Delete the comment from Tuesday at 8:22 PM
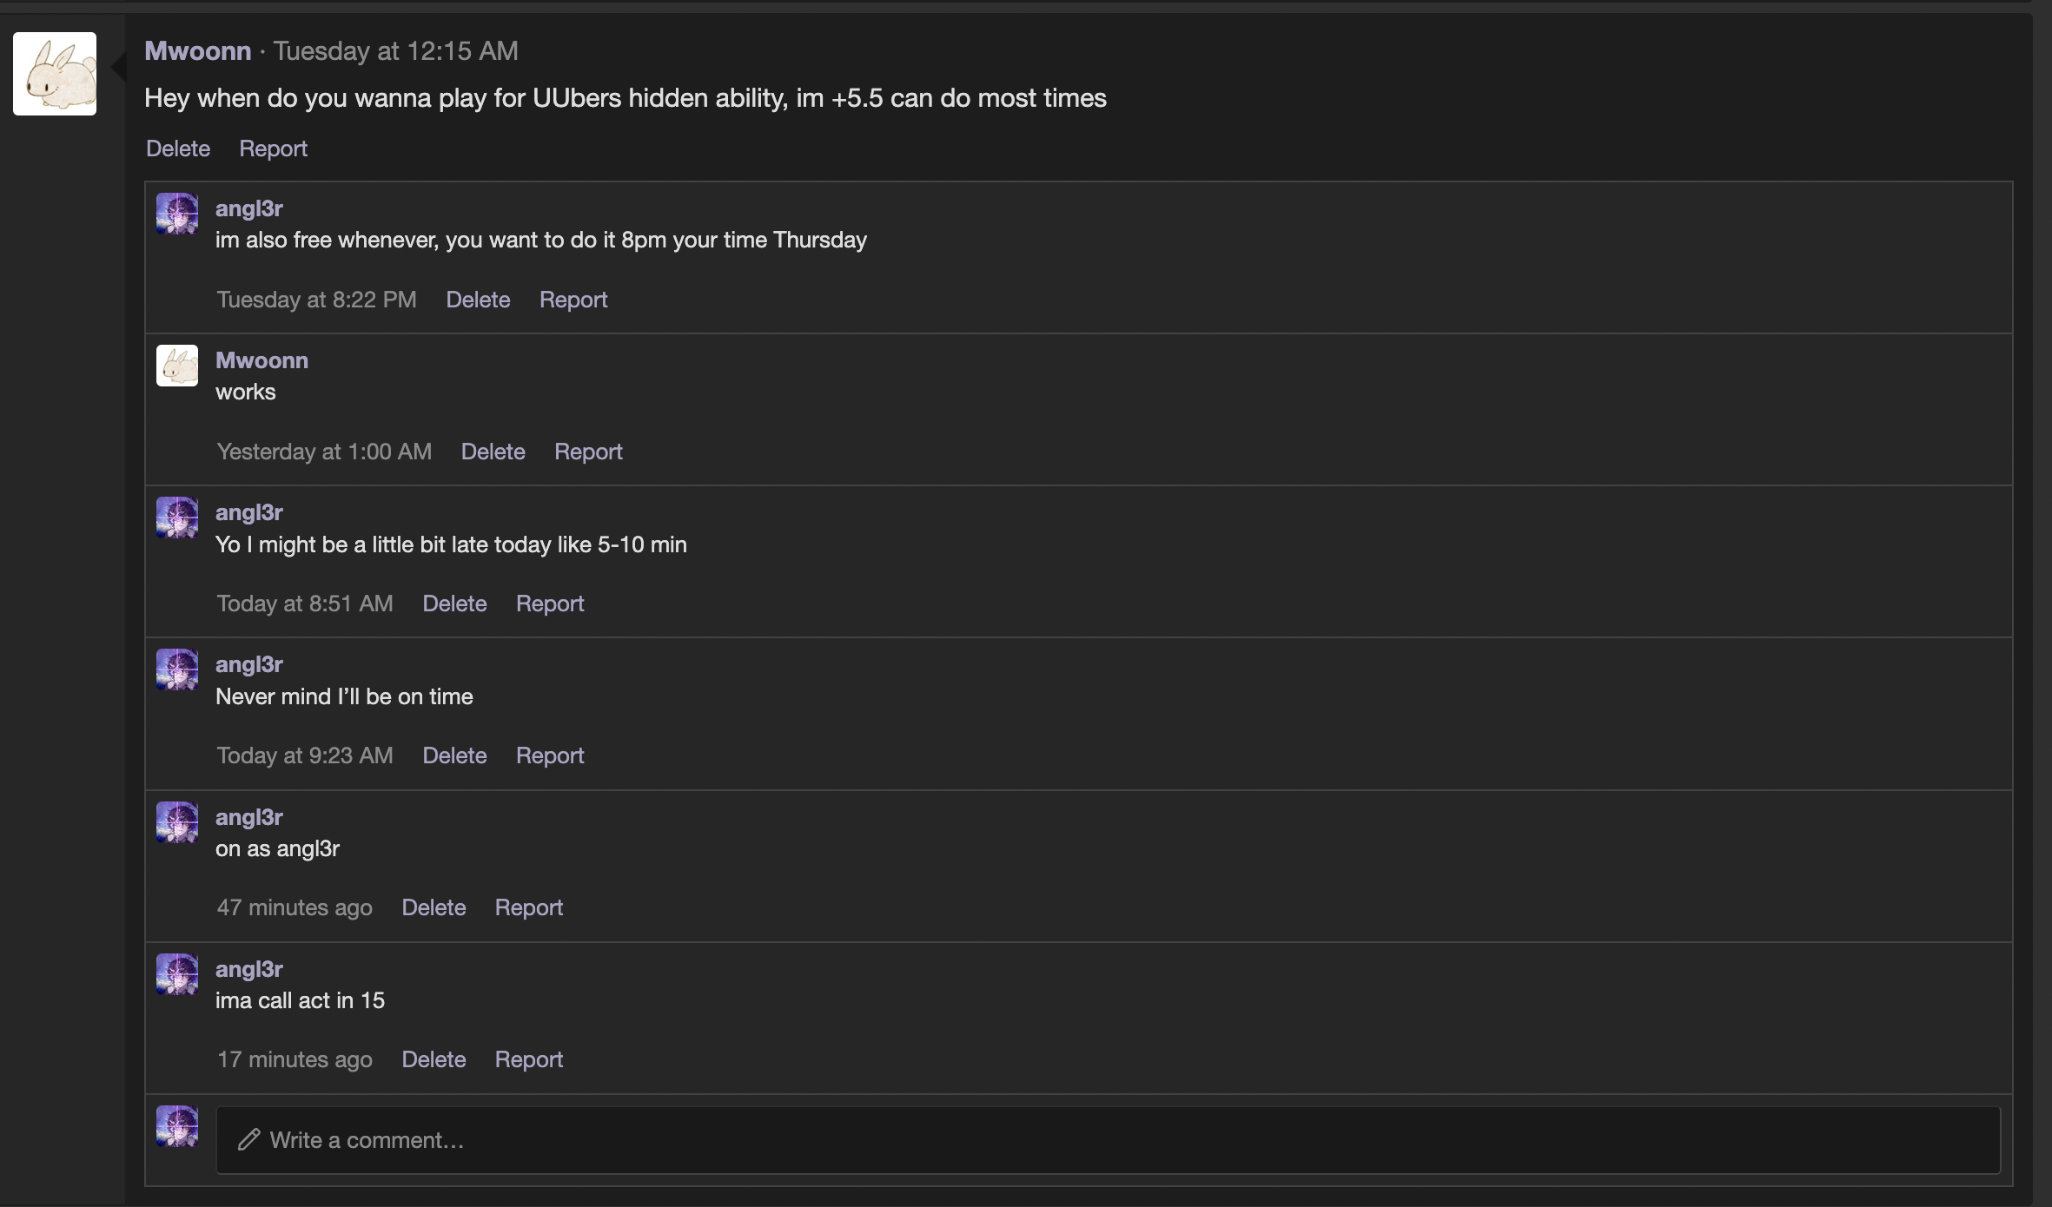 click(478, 300)
